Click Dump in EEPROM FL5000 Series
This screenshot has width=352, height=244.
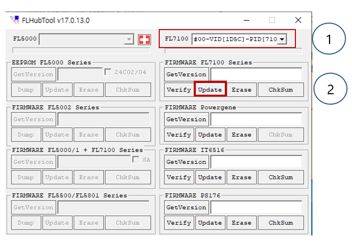26,90
